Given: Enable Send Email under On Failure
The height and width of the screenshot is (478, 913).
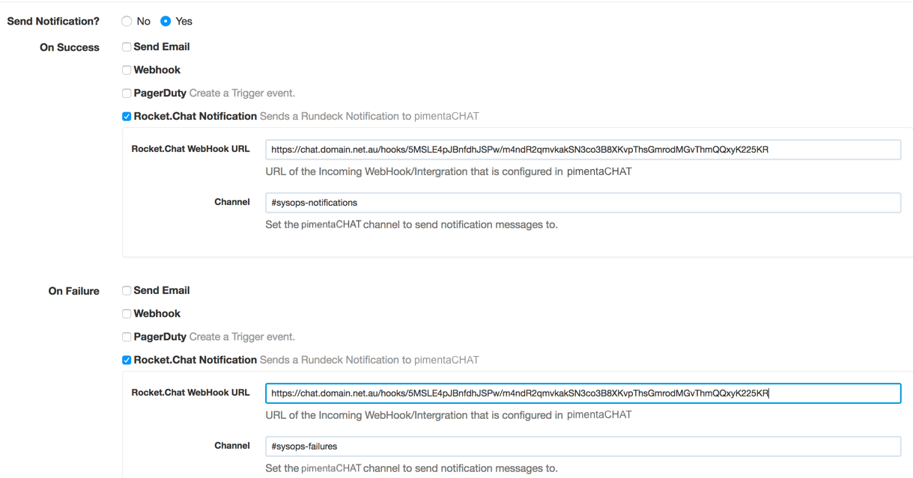Looking at the screenshot, I should 127,290.
